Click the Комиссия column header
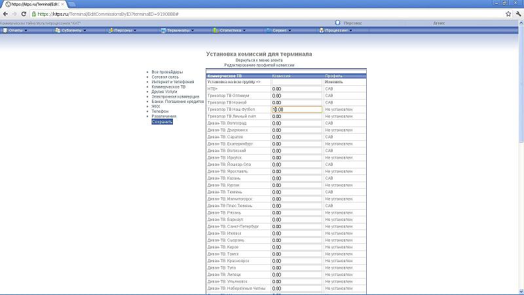This screenshot has height=295, width=524. coord(281,76)
